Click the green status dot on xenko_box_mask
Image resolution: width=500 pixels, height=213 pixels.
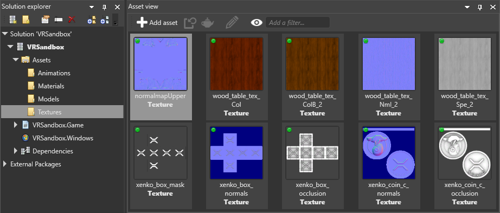click(137, 130)
